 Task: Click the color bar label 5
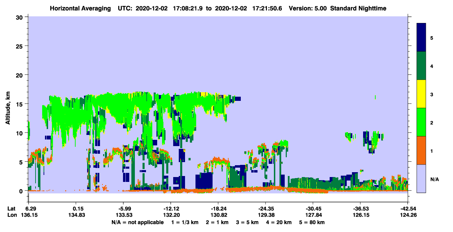point(431,38)
